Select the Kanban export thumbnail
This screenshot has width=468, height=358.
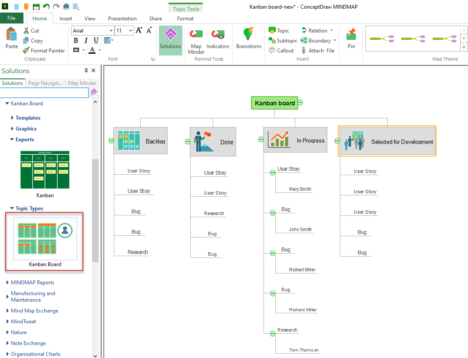pos(45,170)
